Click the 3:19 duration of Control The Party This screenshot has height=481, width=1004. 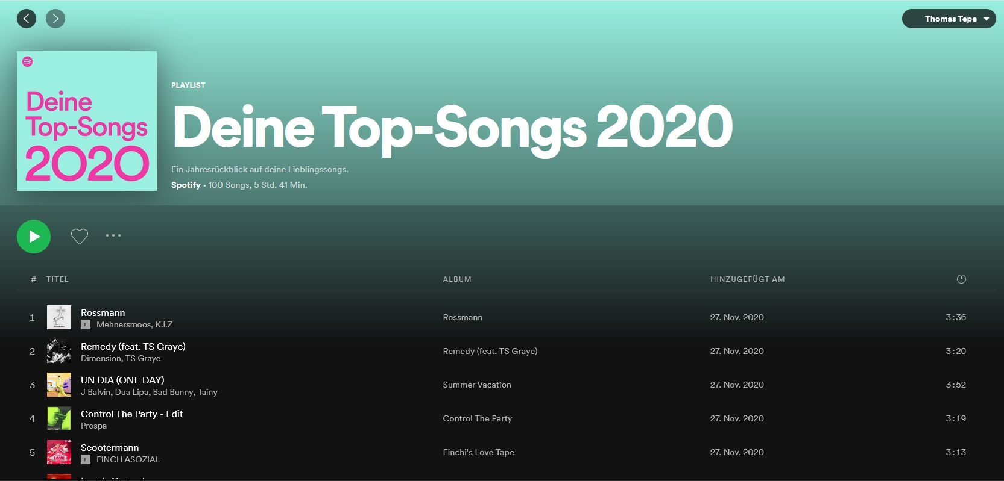tap(956, 418)
